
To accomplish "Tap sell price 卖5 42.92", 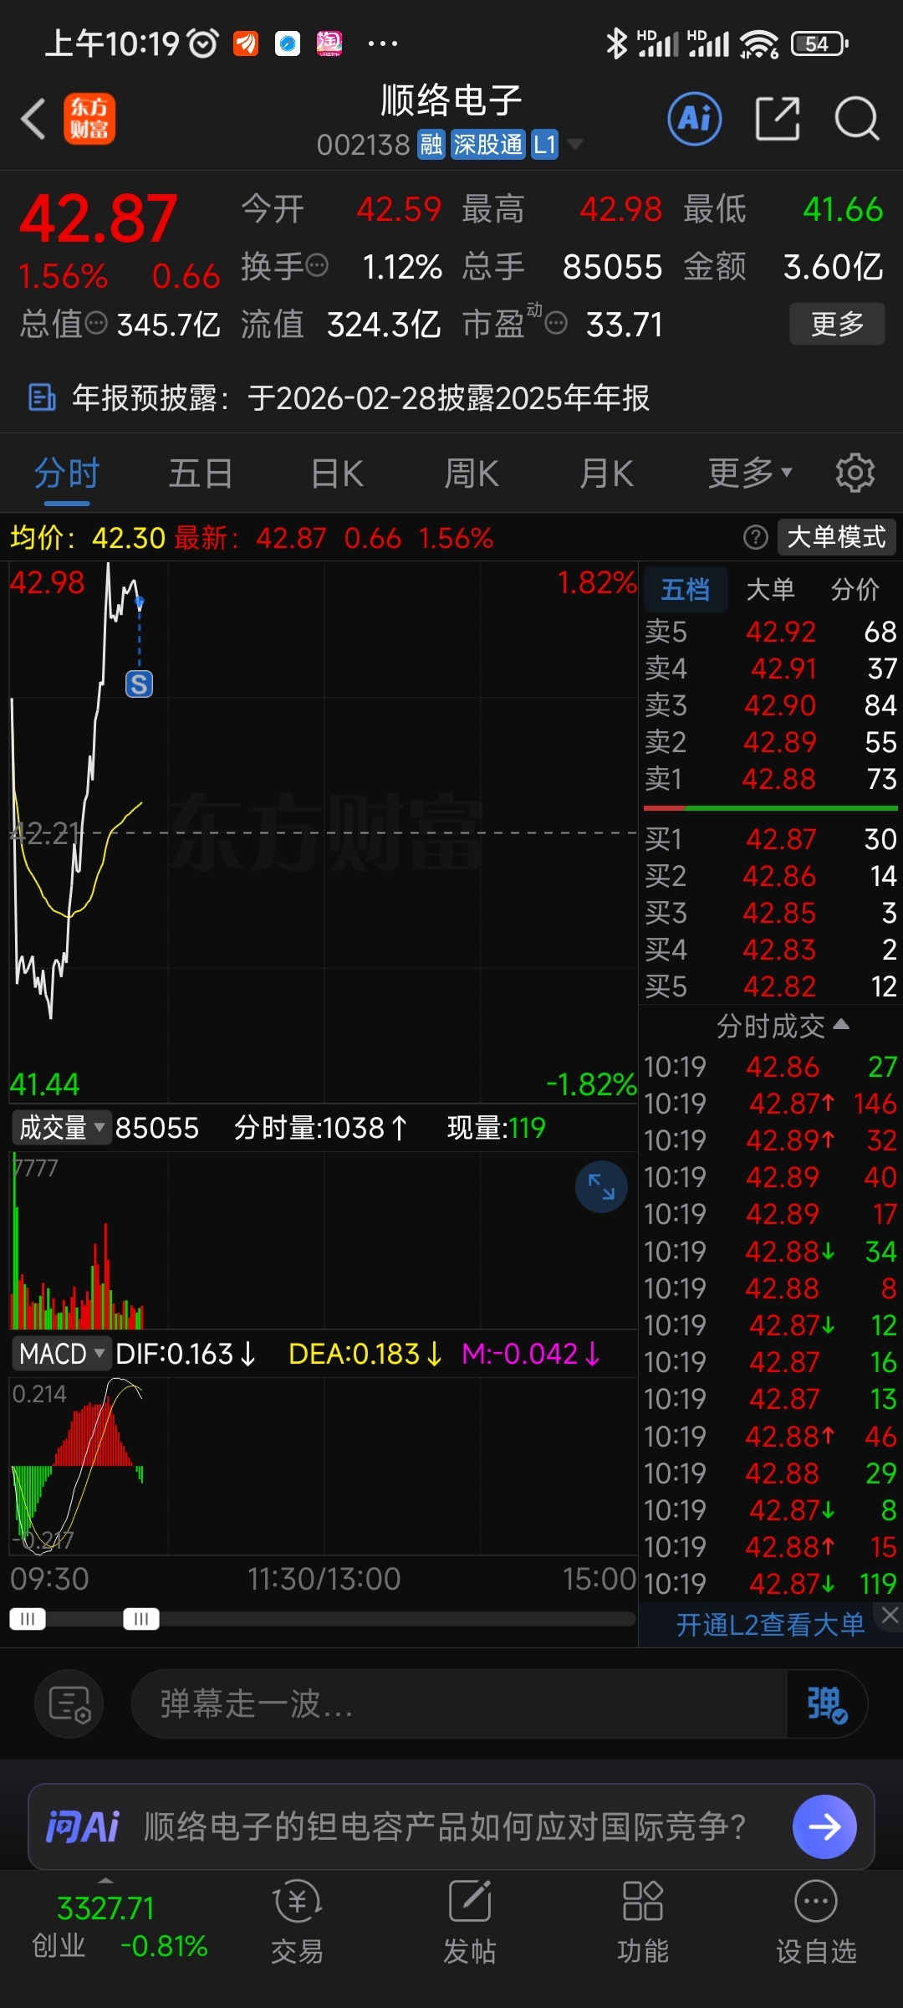I will [x=780, y=632].
